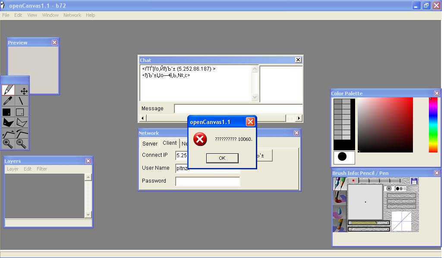Image resolution: width=444 pixels, height=258 pixels.
Task: Pick a color in the red saturation square
Action: (385, 125)
